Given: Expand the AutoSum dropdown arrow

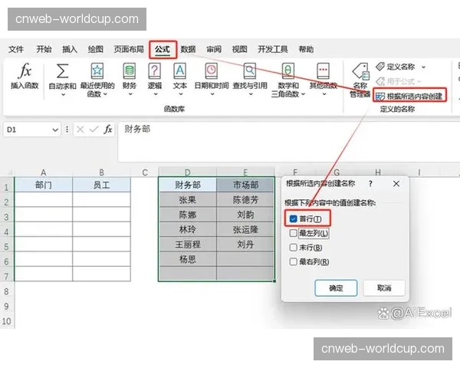Looking at the screenshot, I should 63,94.
